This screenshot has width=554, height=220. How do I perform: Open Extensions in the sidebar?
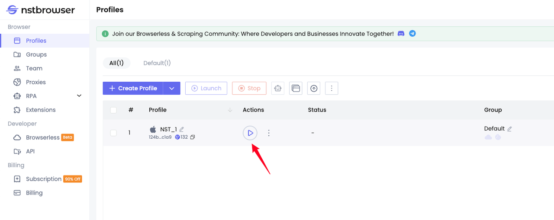[x=45, y=110]
